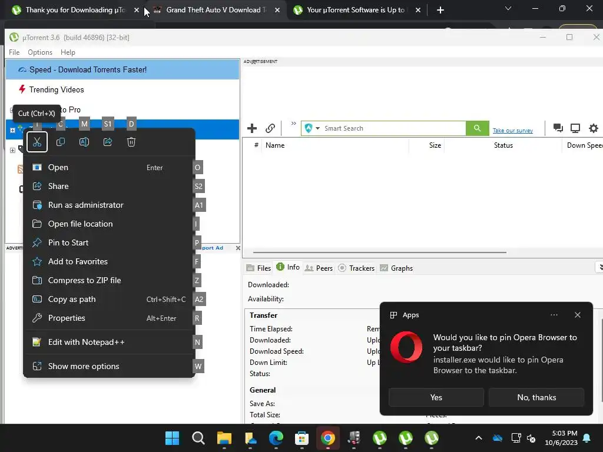
Task: Click No, thanks on Opera prompt
Action: point(536,397)
